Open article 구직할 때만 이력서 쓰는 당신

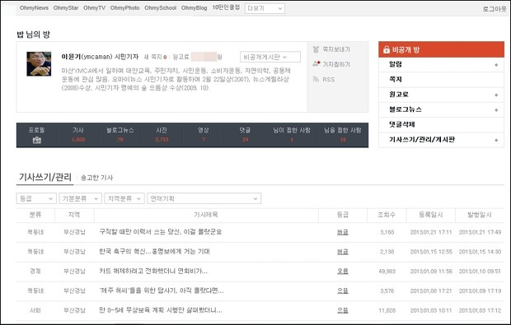(x=161, y=232)
